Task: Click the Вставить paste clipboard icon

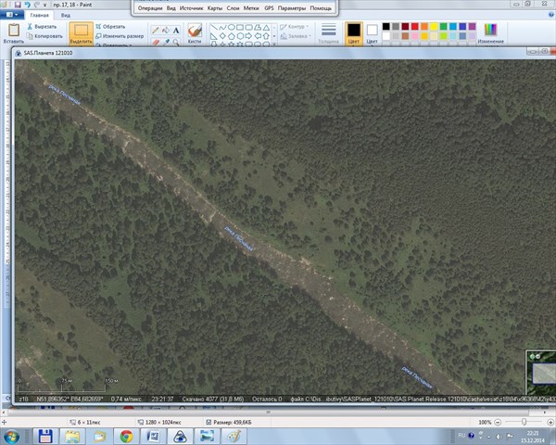Action: point(13,32)
